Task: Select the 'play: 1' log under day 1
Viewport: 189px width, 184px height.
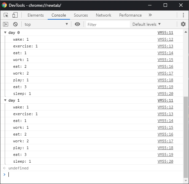Action: click(21, 148)
